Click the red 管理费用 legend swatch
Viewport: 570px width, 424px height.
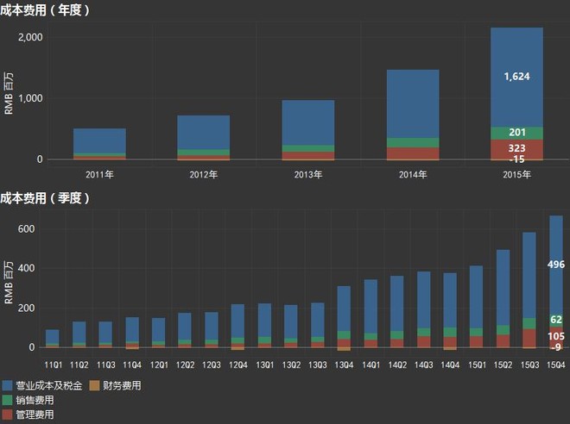7,415
